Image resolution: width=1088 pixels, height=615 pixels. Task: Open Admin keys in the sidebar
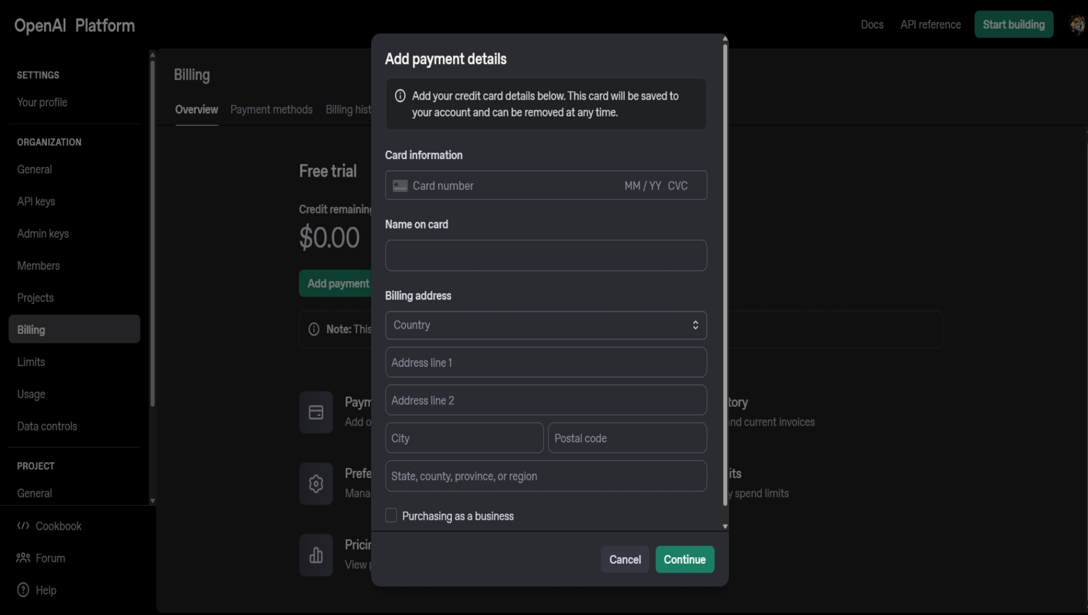pos(43,233)
